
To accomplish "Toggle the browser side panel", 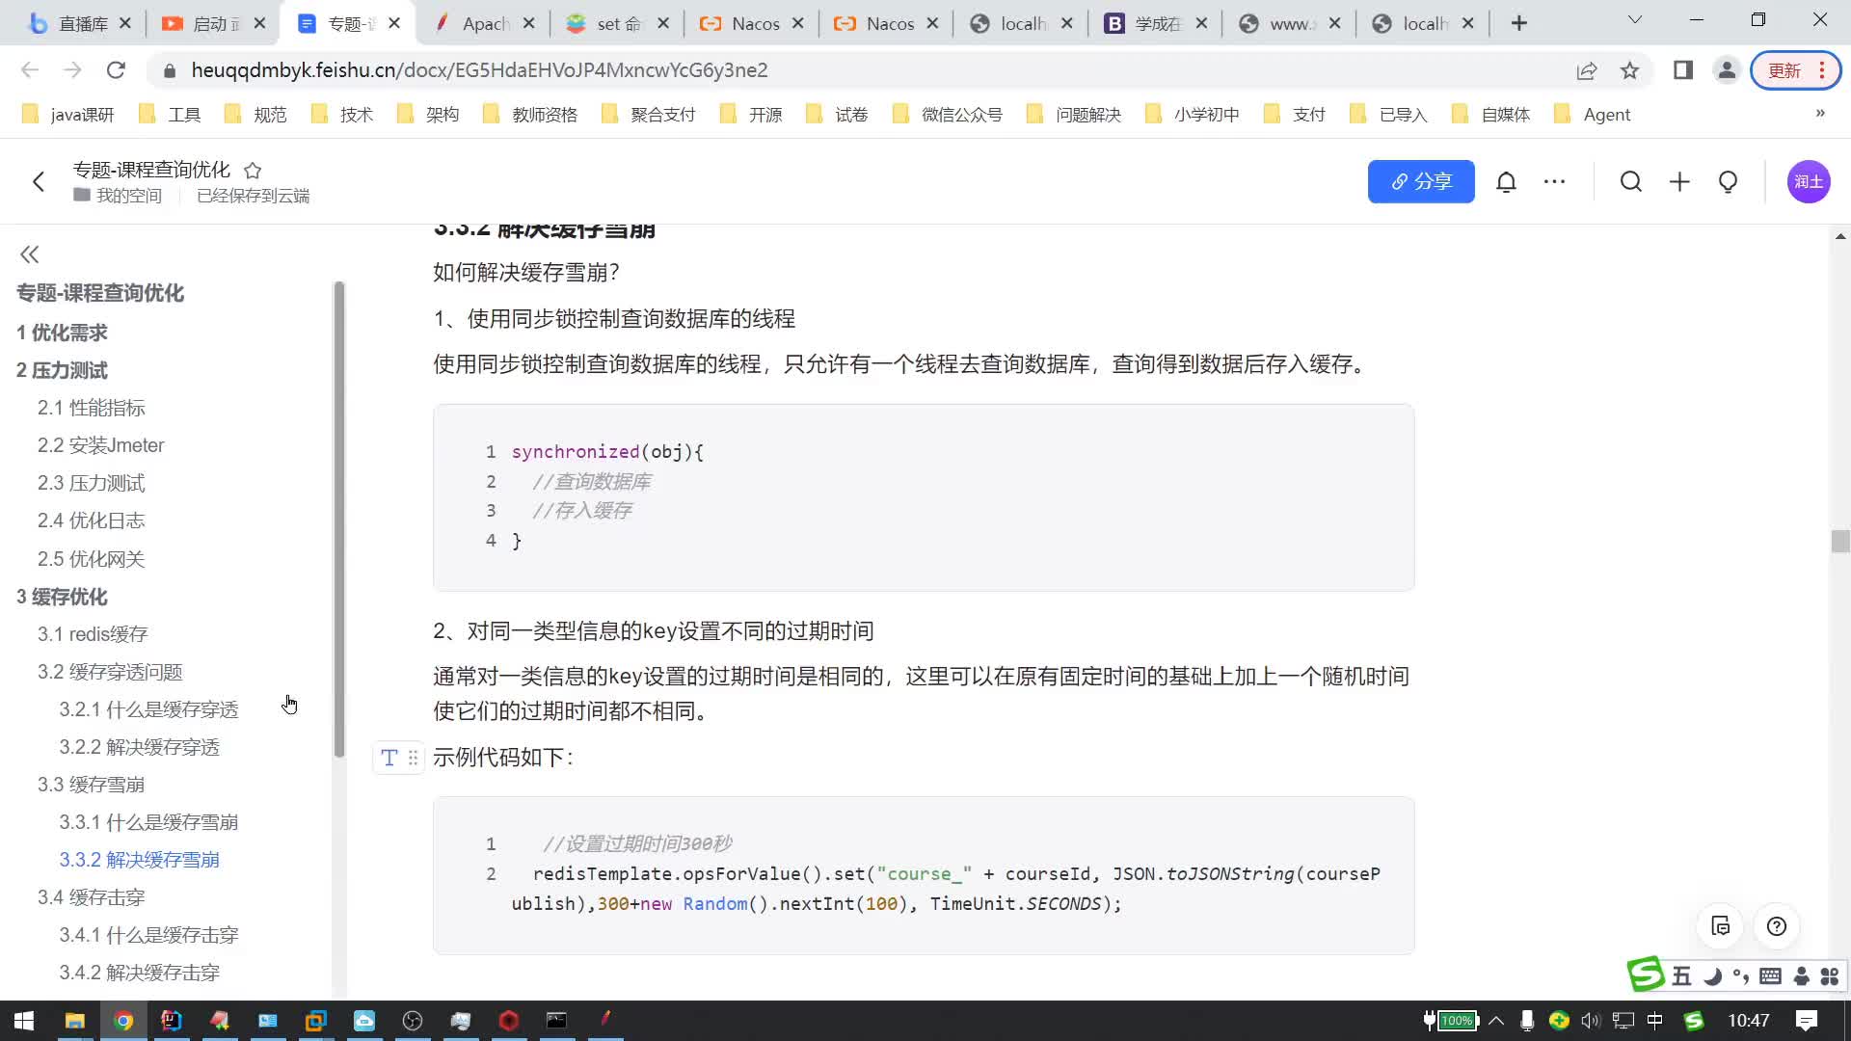I will [x=1683, y=70].
